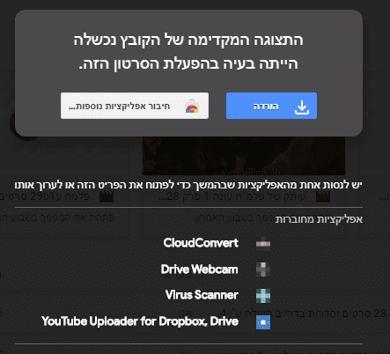Open file with CloudConvert label

pos(201,243)
